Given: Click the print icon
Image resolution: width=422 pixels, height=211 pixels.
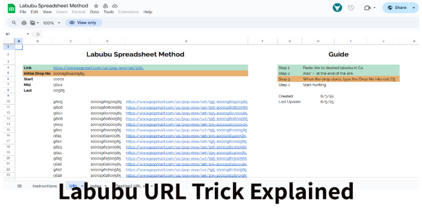Looking at the screenshot, I should pyautogui.click(x=24, y=23).
